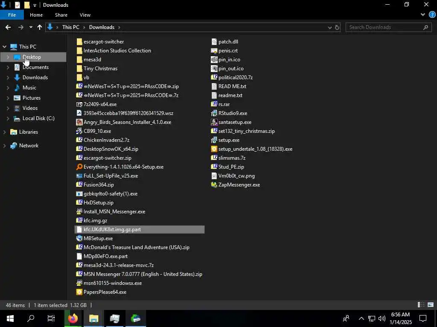
Task: Select the rs.rar archive icon
Action: point(214,104)
